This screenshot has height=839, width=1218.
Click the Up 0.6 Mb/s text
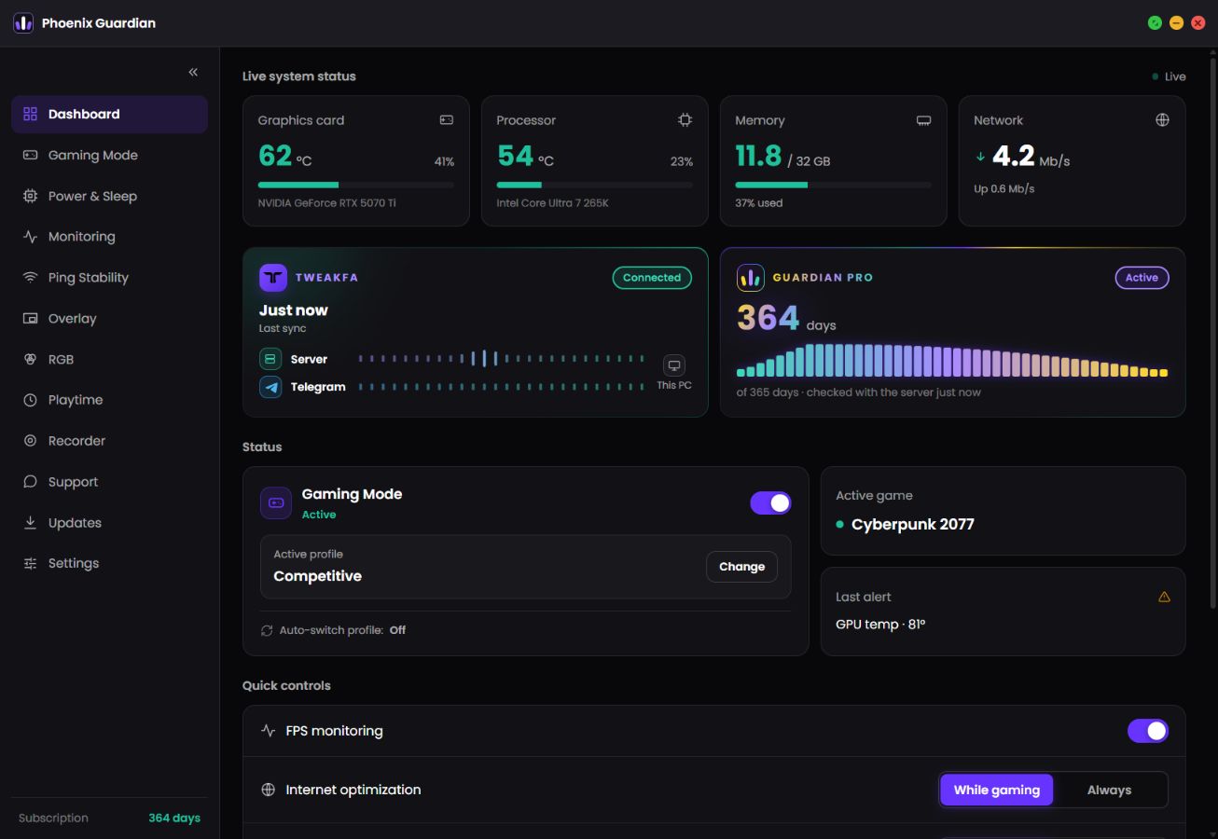pos(1004,188)
